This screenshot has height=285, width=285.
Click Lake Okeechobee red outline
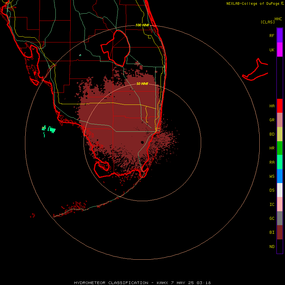[x=116, y=48]
